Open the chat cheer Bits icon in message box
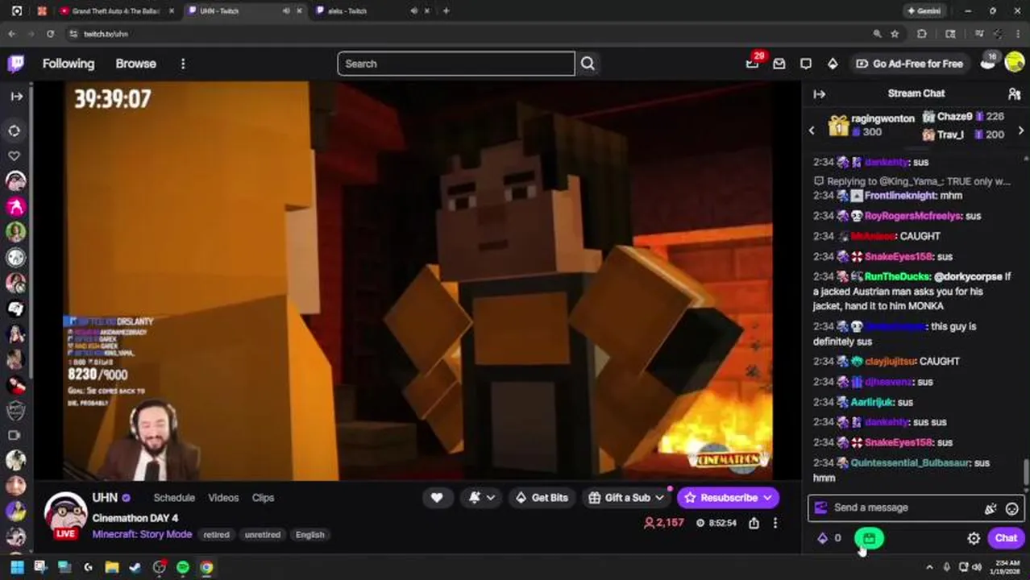Image resolution: width=1030 pixels, height=580 pixels. [x=991, y=508]
